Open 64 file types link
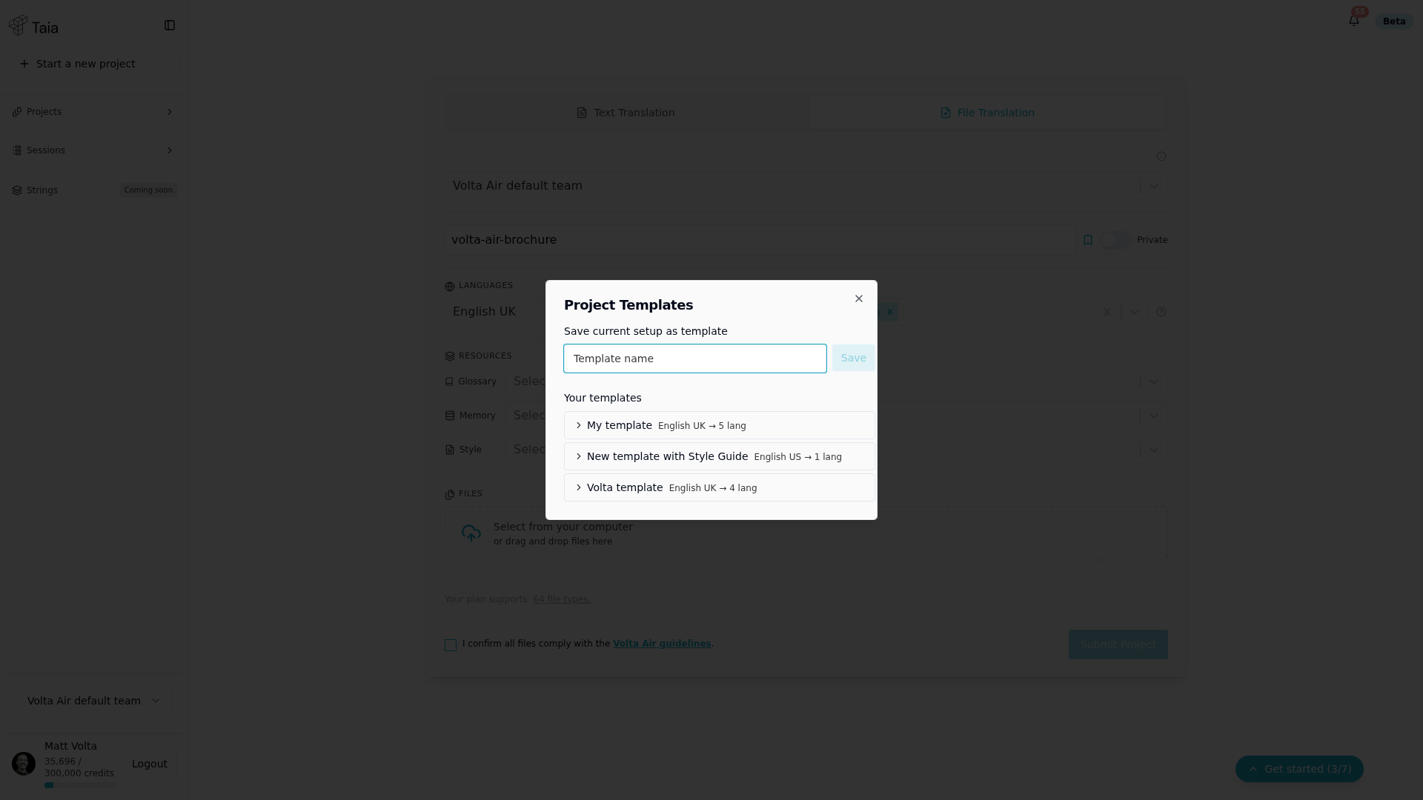 [562, 599]
